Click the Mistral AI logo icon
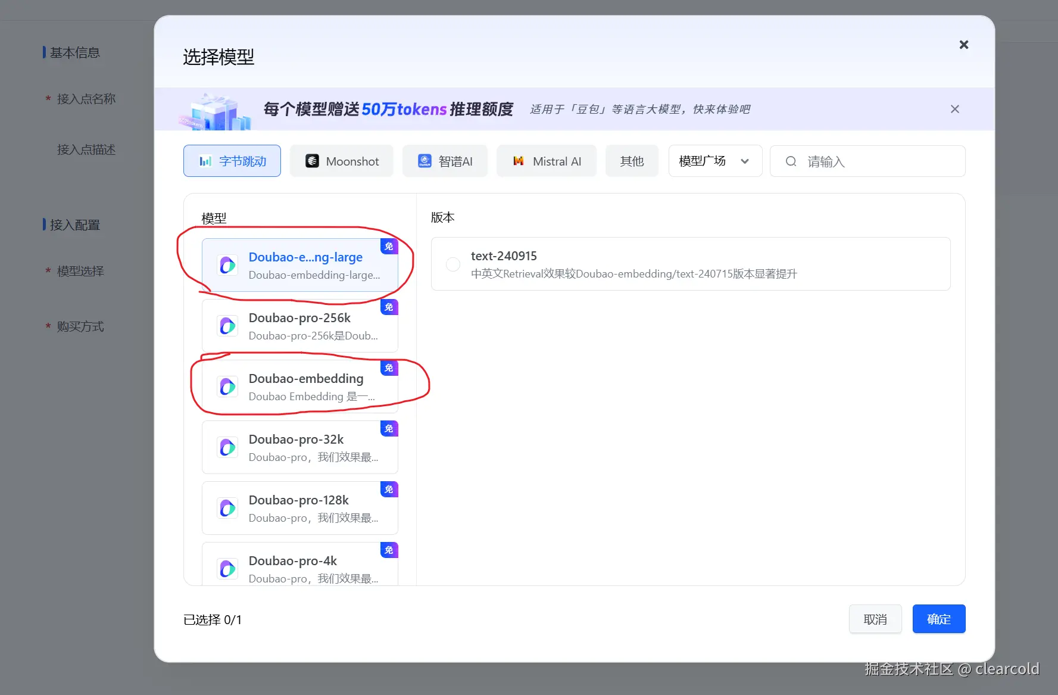The width and height of the screenshot is (1058, 695). [x=519, y=161]
